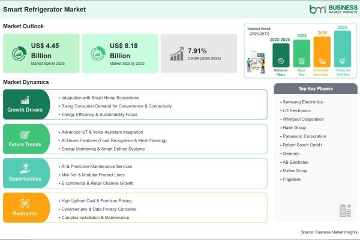The width and height of the screenshot is (360, 240).
Task: Click the US$ 4.45 Billion value
Action: click(x=45, y=51)
